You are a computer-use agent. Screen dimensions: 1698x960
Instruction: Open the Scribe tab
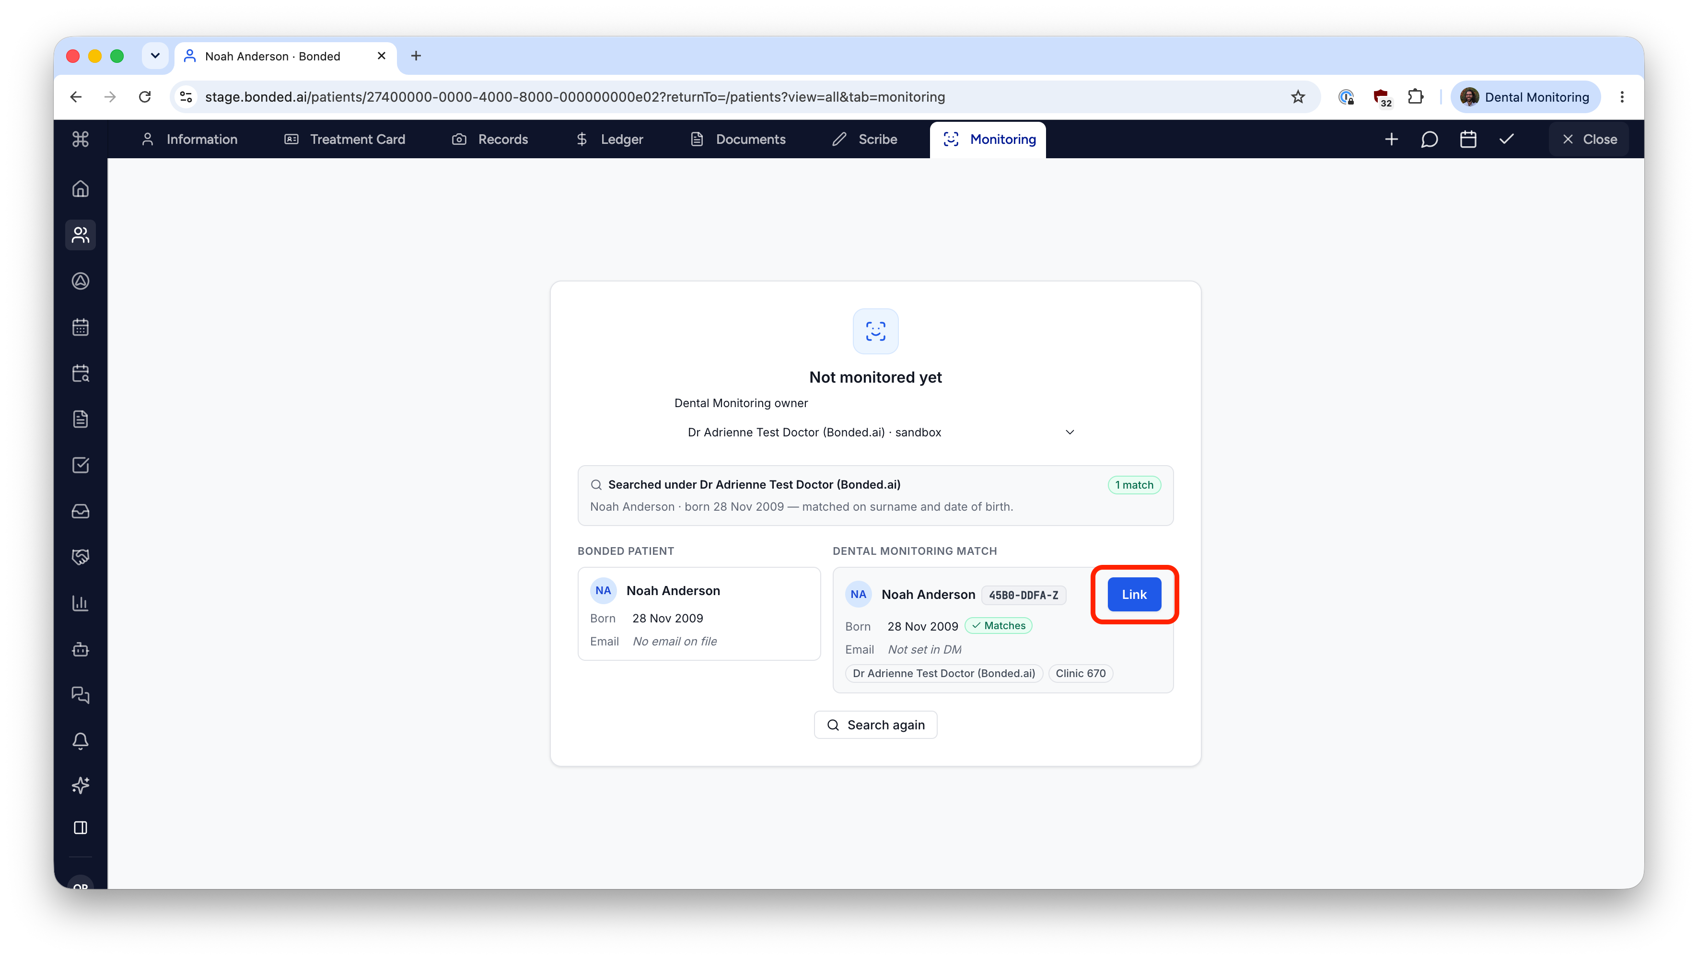864,139
